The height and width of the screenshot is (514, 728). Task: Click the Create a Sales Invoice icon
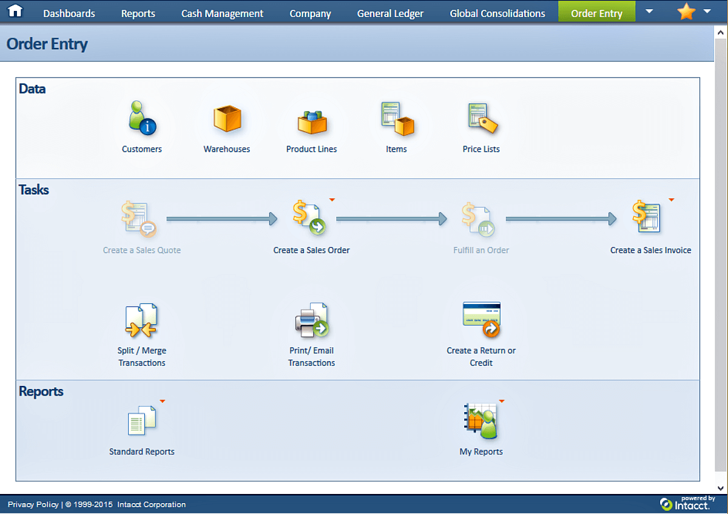647,217
